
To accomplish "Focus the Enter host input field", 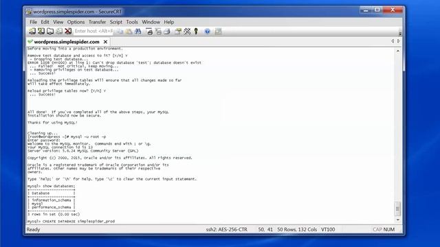I will pos(93,31).
